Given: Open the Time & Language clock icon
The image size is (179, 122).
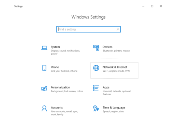Looking at the screenshot, I should point(96,108).
